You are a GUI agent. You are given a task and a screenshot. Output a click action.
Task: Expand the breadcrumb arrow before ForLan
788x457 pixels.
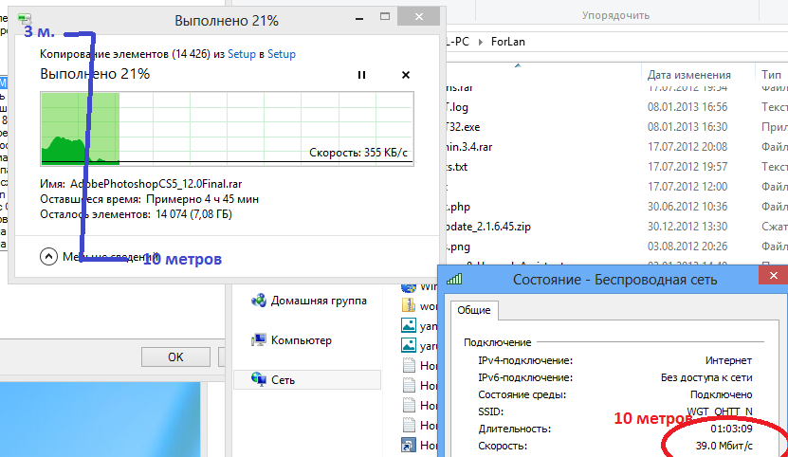[x=481, y=42]
